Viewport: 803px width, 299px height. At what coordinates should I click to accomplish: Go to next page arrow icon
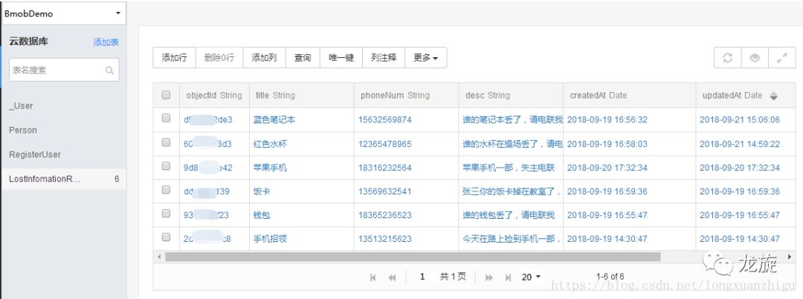tap(489, 277)
